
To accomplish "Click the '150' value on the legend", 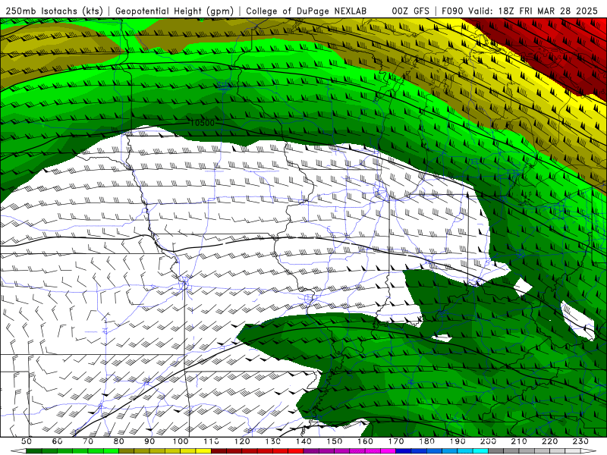I will [x=334, y=441].
